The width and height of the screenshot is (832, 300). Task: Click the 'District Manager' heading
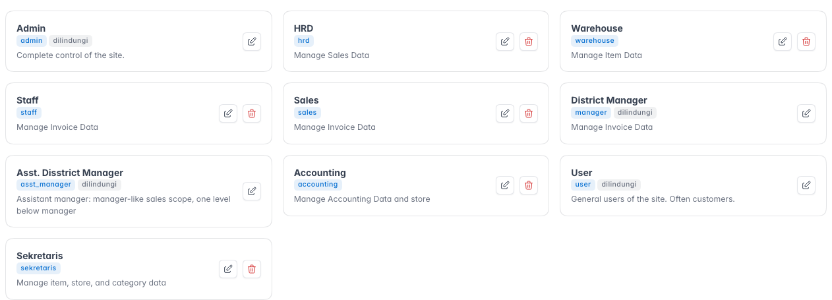[x=609, y=100]
